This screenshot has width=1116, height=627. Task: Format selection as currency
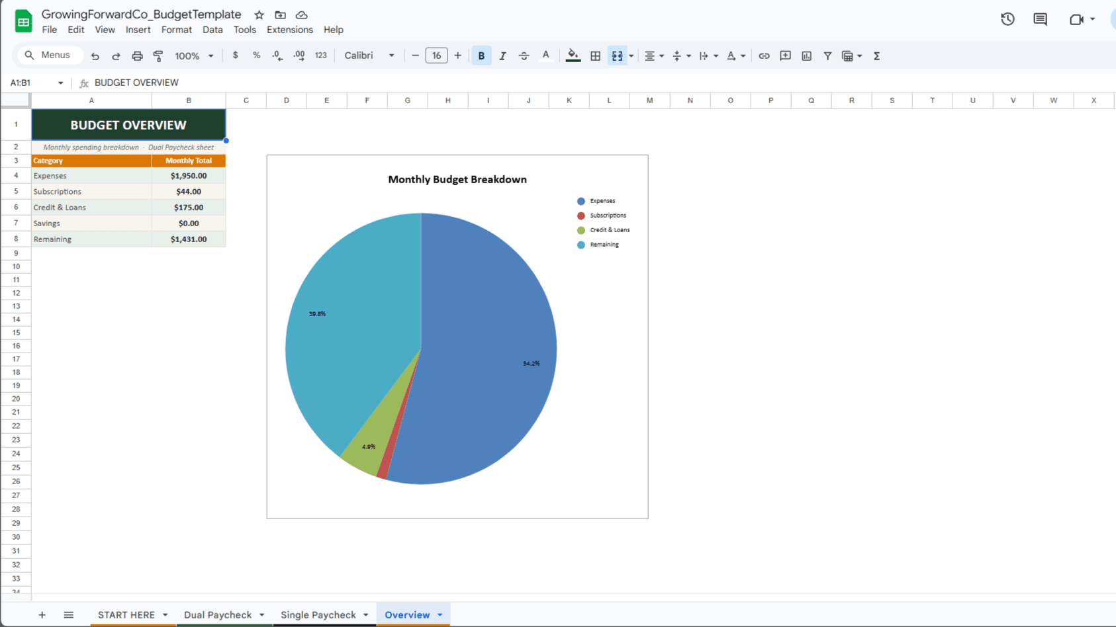[236, 56]
